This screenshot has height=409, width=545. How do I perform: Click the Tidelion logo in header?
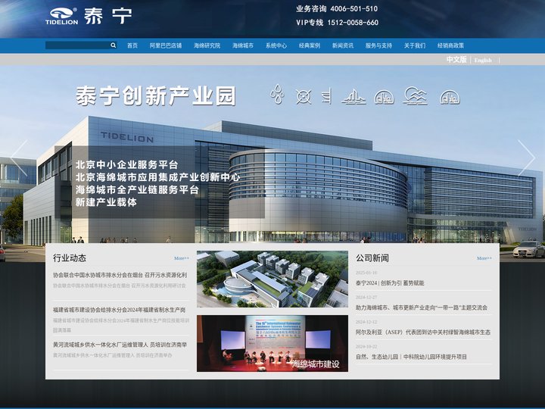(x=89, y=16)
